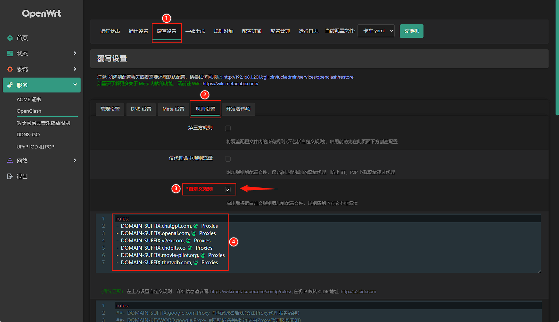Viewport: 559px width, 322px height.
Task: Click the chdbits.co rule line
Action: [164, 248]
